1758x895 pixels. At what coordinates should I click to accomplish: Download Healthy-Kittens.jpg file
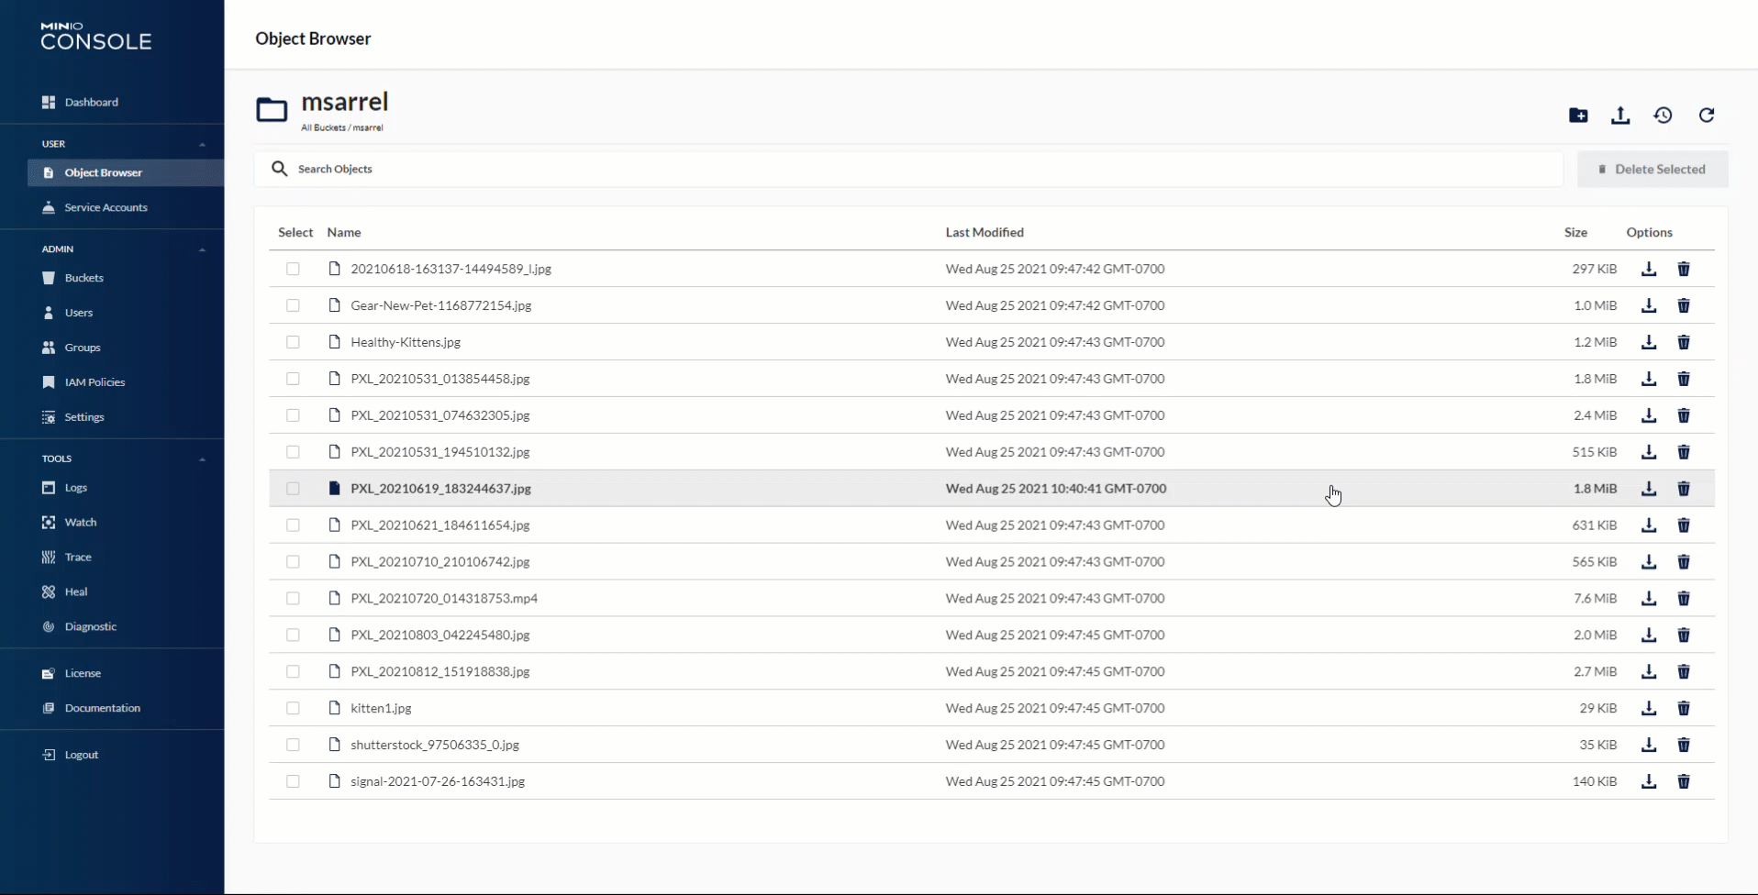click(1649, 342)
